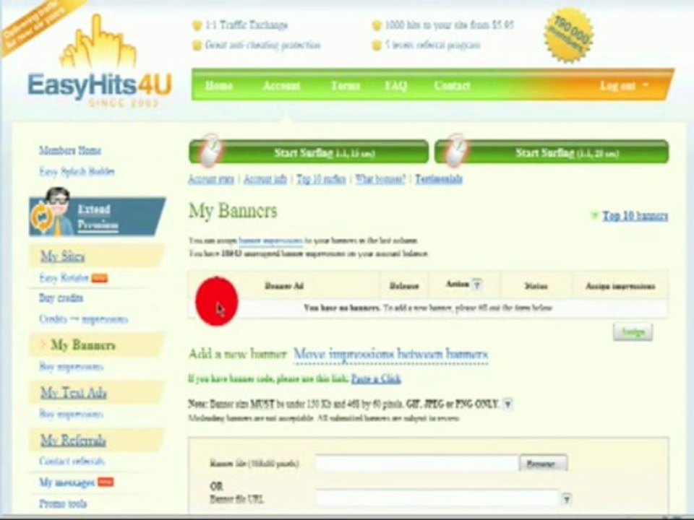Click the Extend Premium mascot icon

[x=53, y=212]
